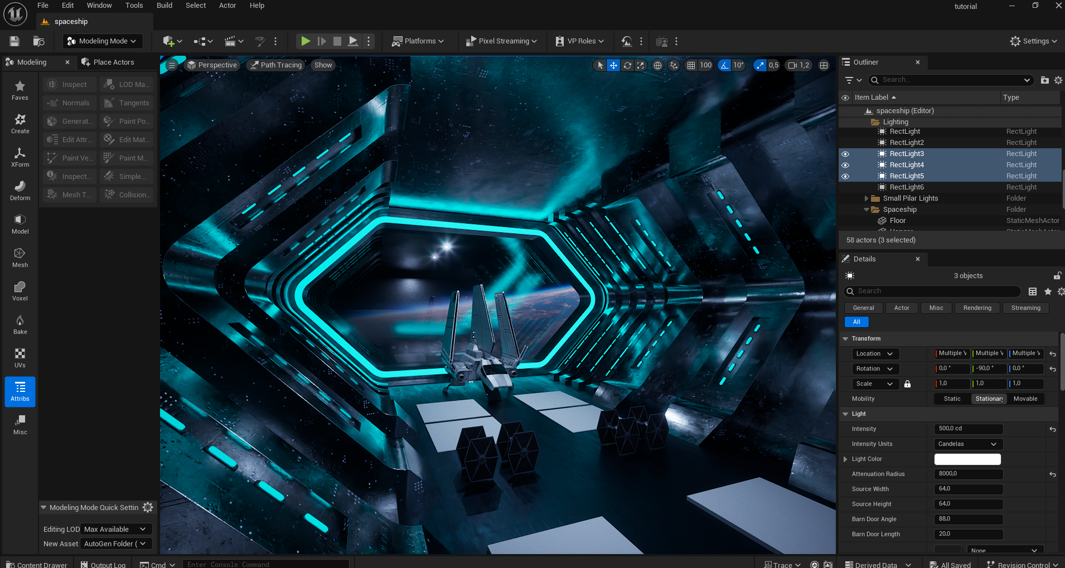1065x568 pixels.
Task: Open the Bake tool category
Action: pyautogui.click(x=20, y=325)
